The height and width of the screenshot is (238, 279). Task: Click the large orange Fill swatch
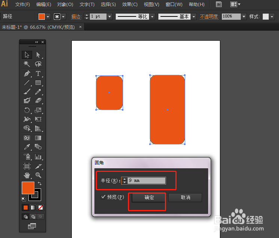click(x=28, y=188)
